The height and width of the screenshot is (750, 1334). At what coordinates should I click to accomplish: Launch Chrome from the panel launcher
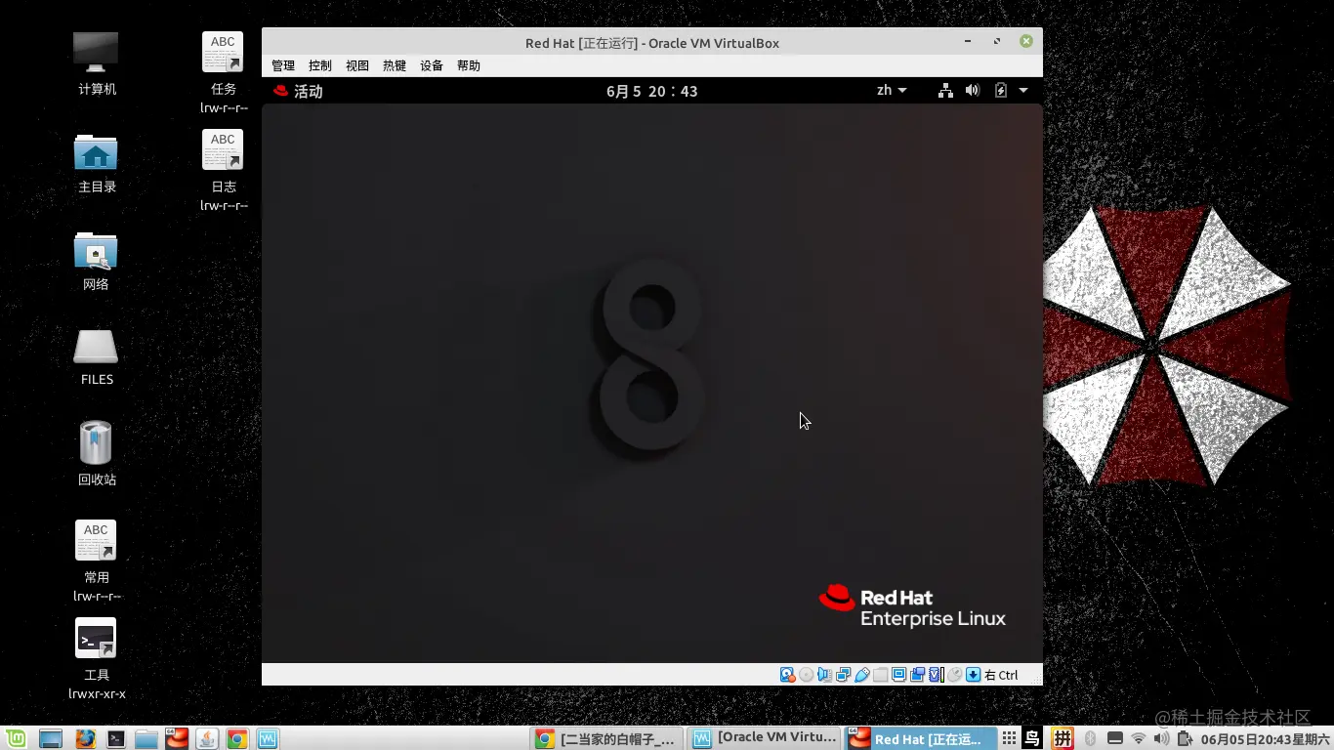click(237, 739)
